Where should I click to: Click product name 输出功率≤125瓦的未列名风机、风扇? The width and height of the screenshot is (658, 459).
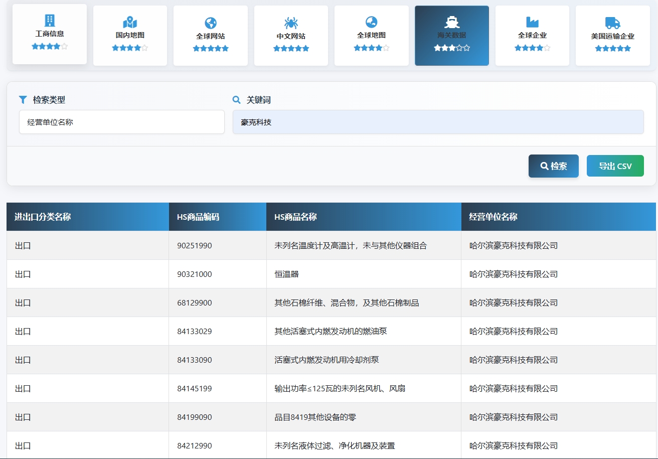pos(340,389)
